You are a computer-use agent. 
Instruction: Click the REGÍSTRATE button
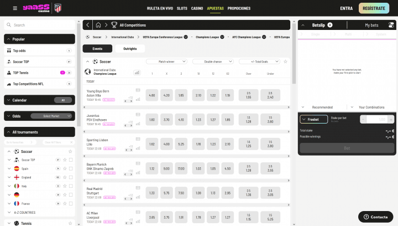(x=374, y=8)
